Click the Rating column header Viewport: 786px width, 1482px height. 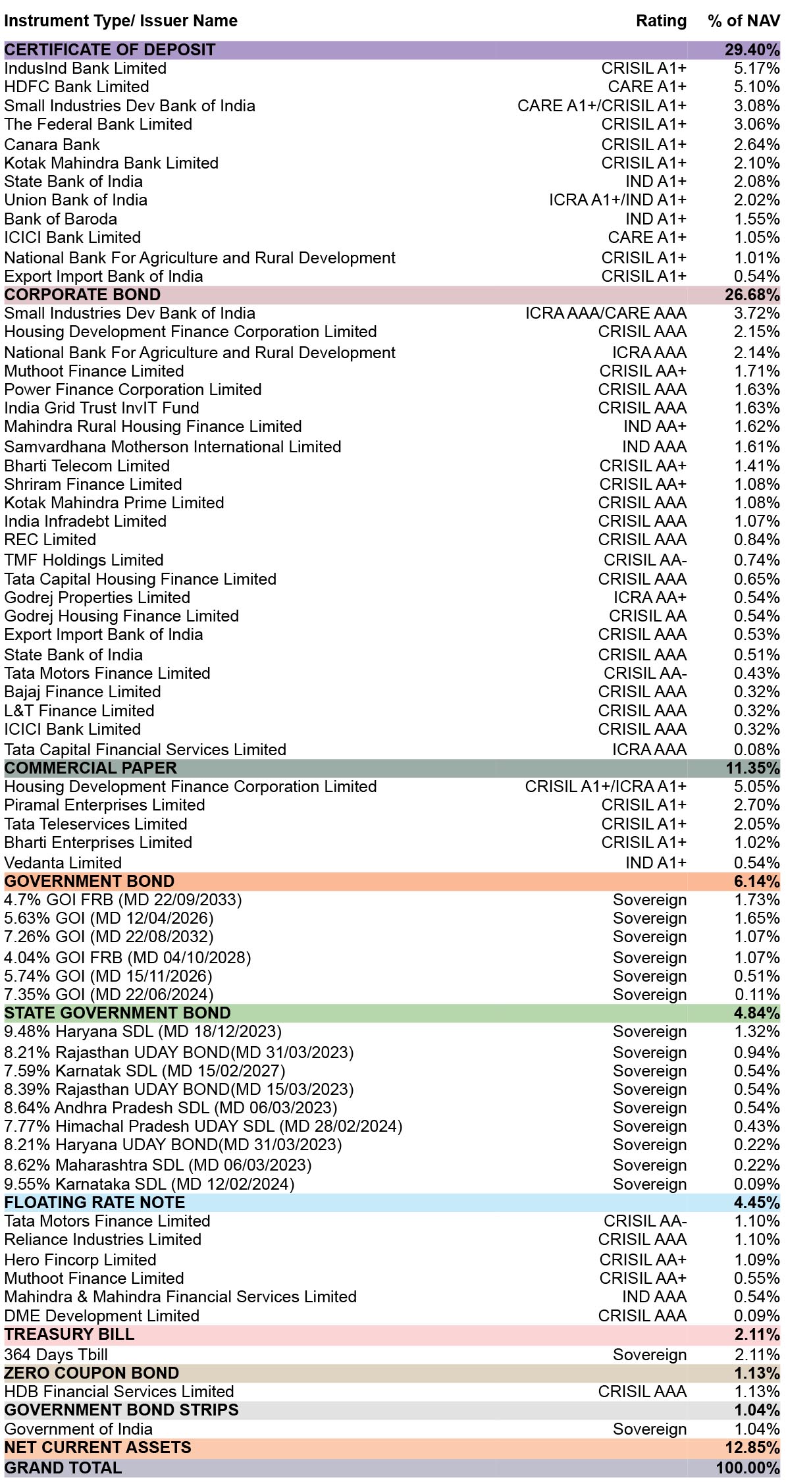pos(661,21)
